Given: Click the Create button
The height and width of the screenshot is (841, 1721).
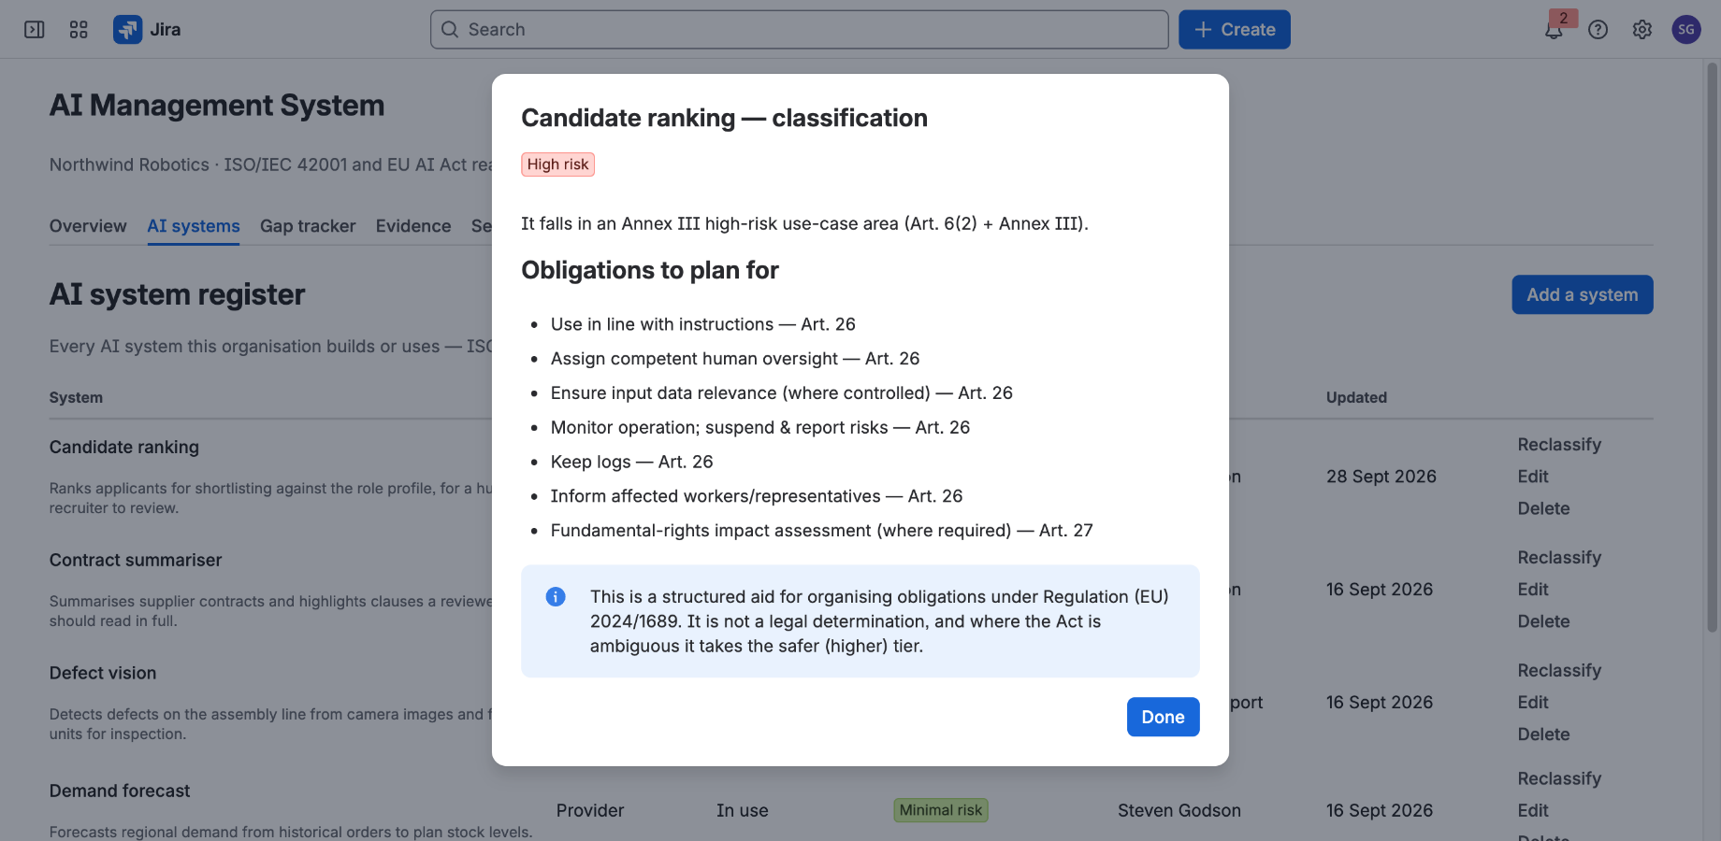Looking at the screenshot, I should coord(1234,30).
